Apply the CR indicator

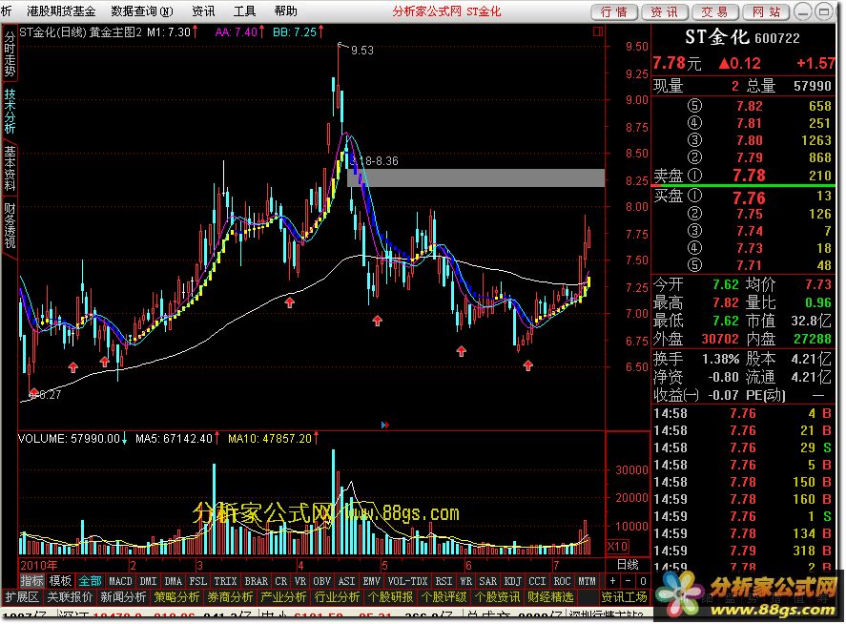pos(281,581)
